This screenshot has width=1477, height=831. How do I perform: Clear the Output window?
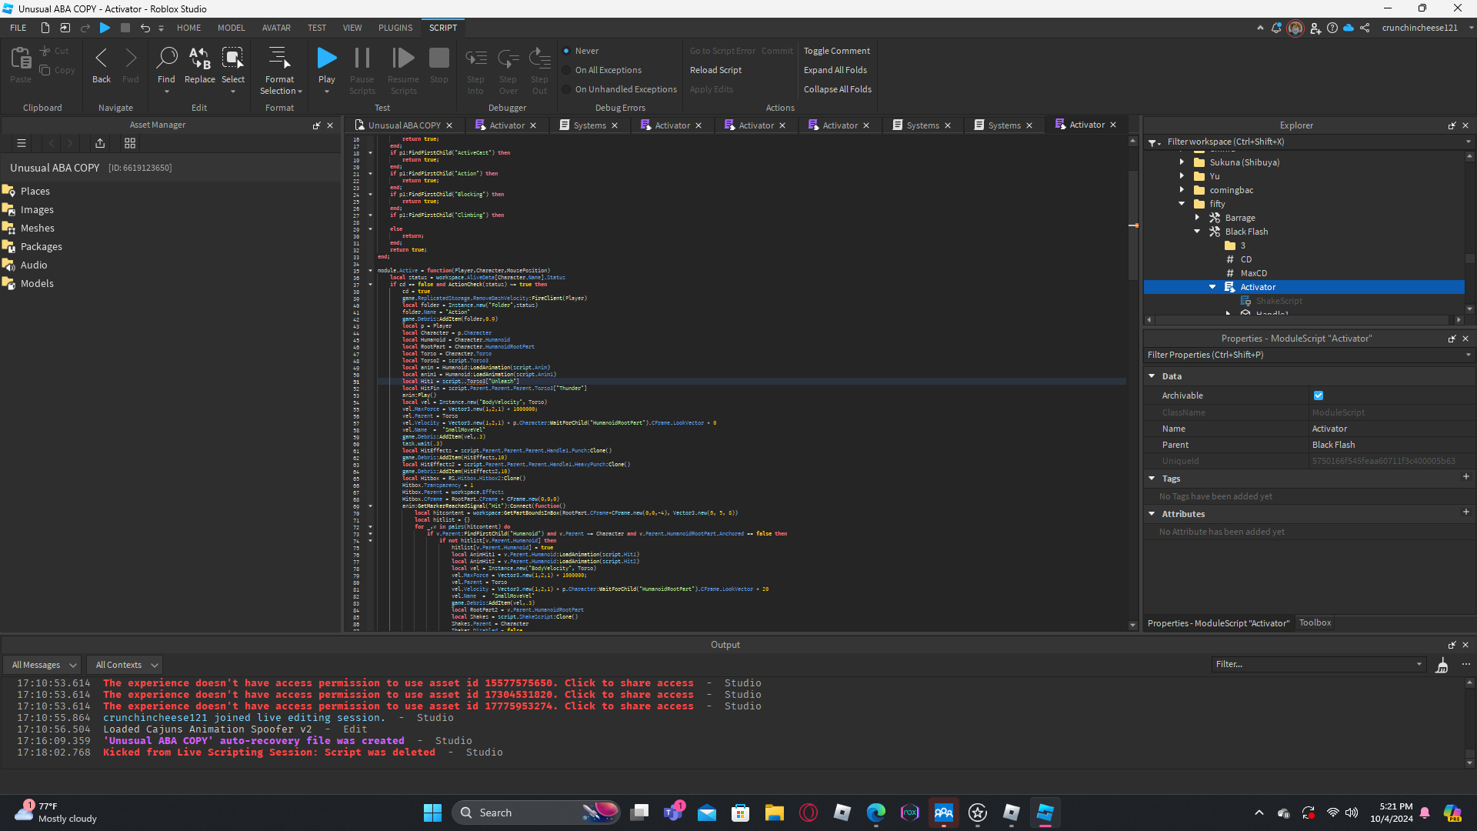[1442, 665]
